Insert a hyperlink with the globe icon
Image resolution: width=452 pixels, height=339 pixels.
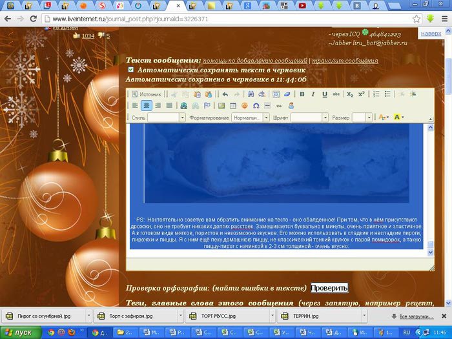pyautogui.click(x=183, y=106)
